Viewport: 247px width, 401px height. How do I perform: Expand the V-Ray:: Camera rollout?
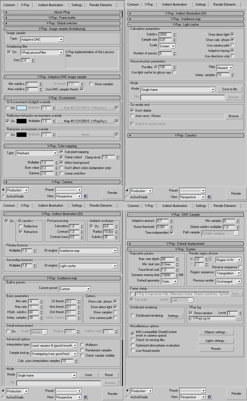pos(62,182)
